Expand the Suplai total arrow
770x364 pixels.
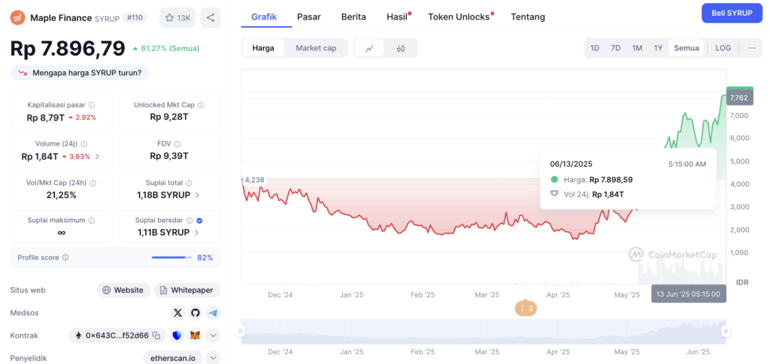pos(197,195)
